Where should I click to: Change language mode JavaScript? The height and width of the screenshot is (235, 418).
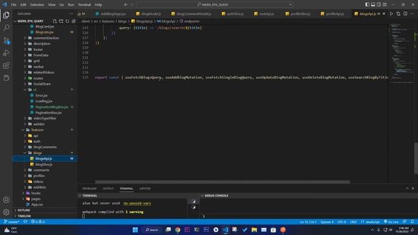(x=370, y=222)
